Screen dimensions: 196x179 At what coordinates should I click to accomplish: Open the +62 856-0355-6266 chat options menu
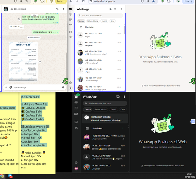(64, 9)
